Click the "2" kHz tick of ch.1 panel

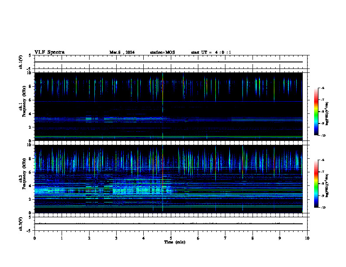point(31,127)
